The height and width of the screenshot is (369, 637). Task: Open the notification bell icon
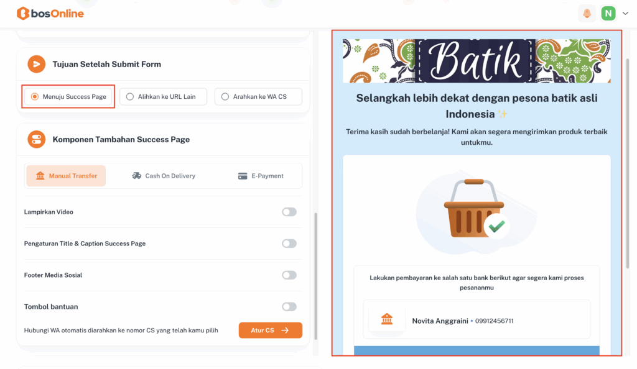pos(587,13)
